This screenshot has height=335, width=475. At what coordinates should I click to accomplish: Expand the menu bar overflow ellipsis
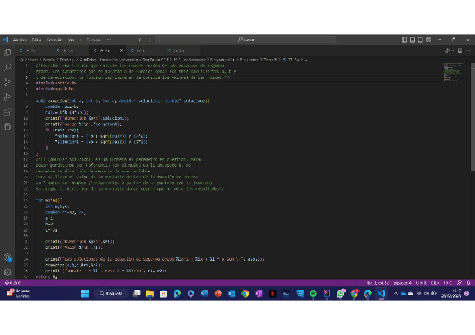109,40
